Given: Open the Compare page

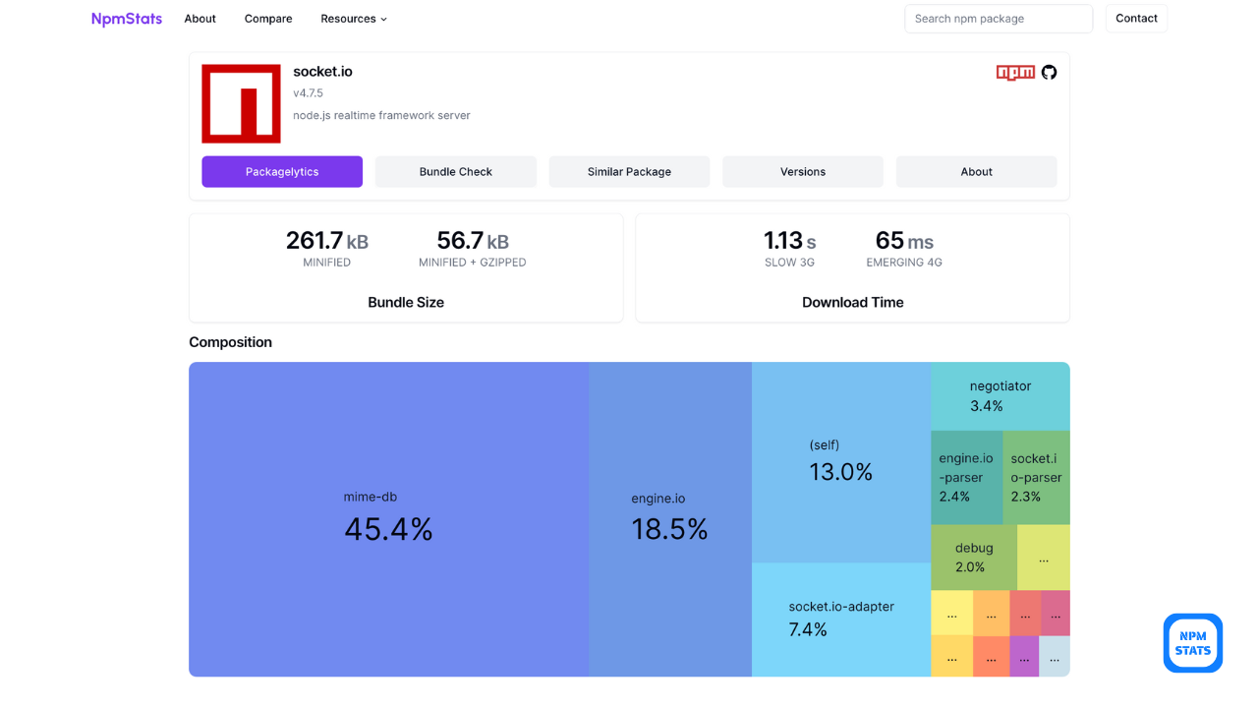Looking at the screenshot, I should pyautogui.click(x=268, y=19).
